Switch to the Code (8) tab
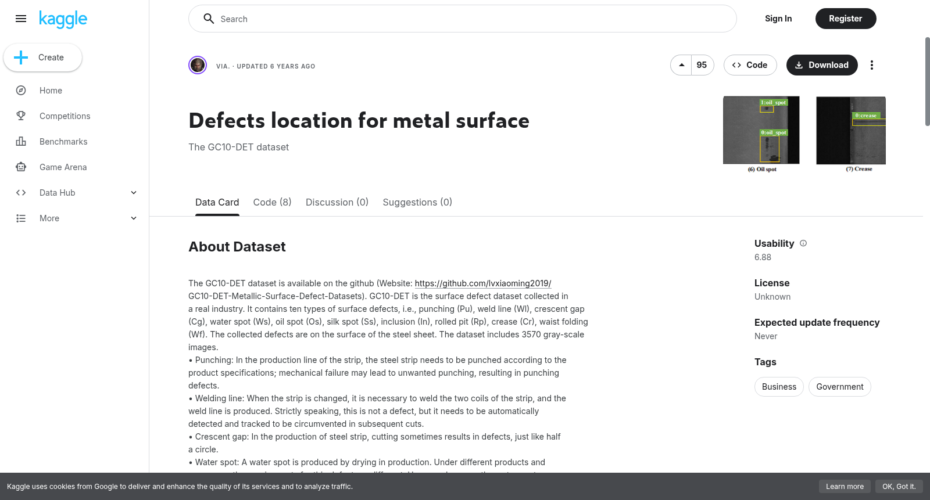 pyautogui.click(x=272, y=202)
